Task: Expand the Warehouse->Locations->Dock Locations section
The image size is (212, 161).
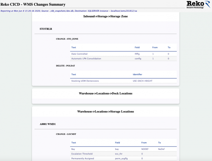Action: [x=105, y=94]
